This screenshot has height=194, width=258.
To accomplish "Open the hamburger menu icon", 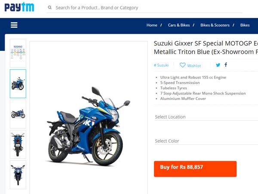I will tap(14, 25).
